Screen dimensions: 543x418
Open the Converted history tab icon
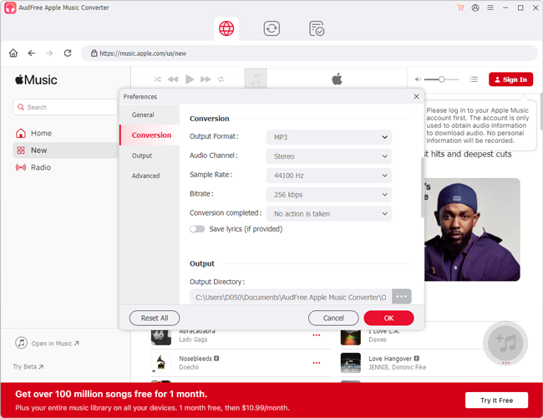coord(317,28)
